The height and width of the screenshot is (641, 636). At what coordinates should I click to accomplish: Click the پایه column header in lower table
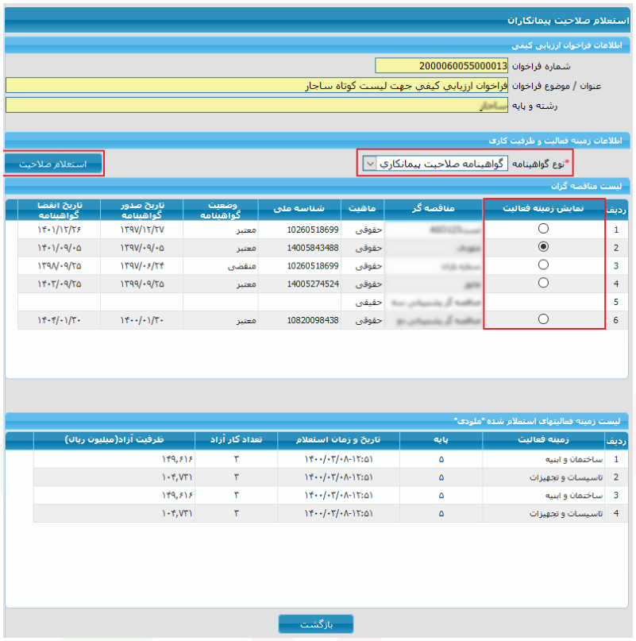[x=441, y=440]
